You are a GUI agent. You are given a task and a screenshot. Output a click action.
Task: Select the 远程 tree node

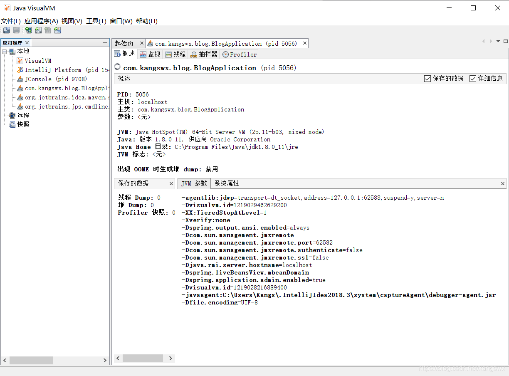(x=23, y=116)
